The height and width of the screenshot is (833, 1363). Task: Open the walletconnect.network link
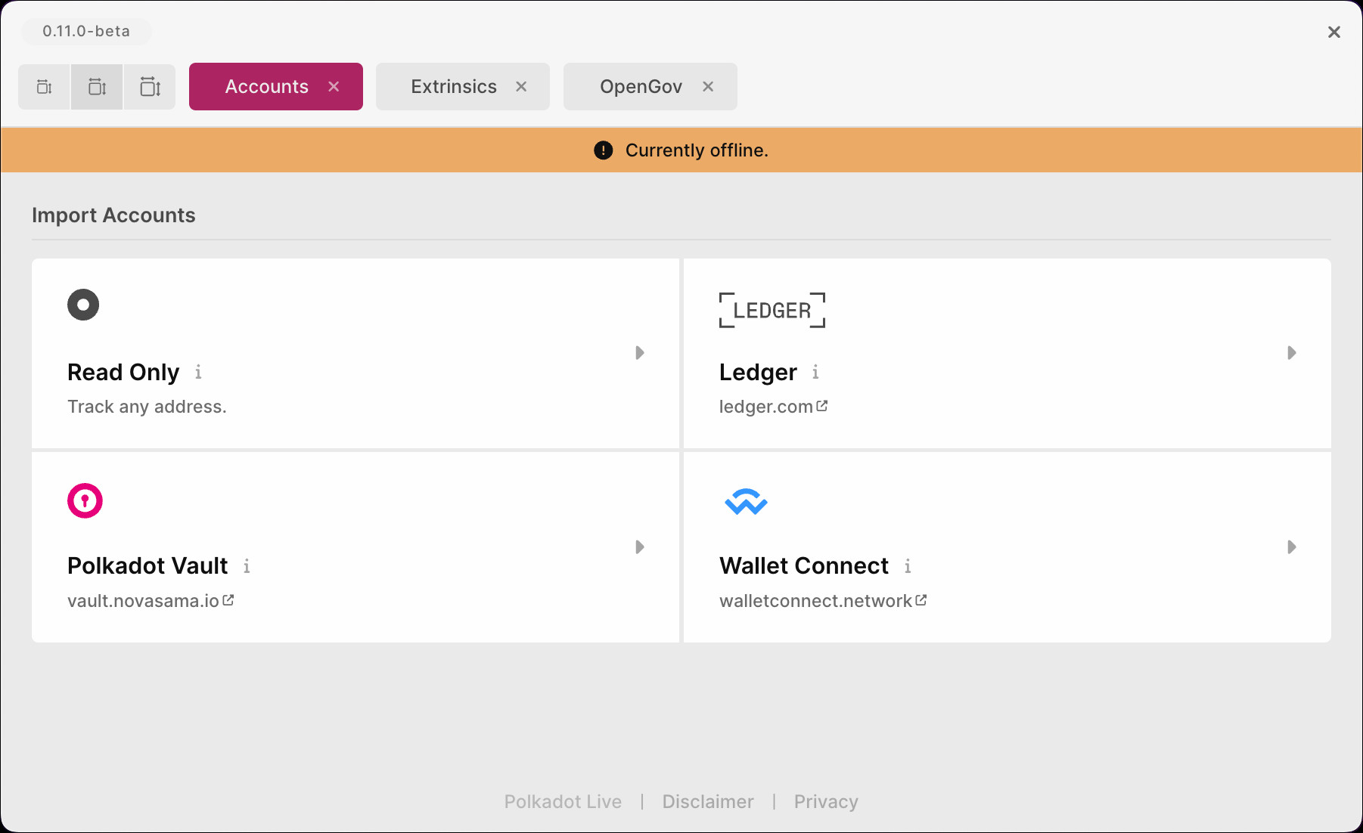pyautogui.click(x=815, y=601)
